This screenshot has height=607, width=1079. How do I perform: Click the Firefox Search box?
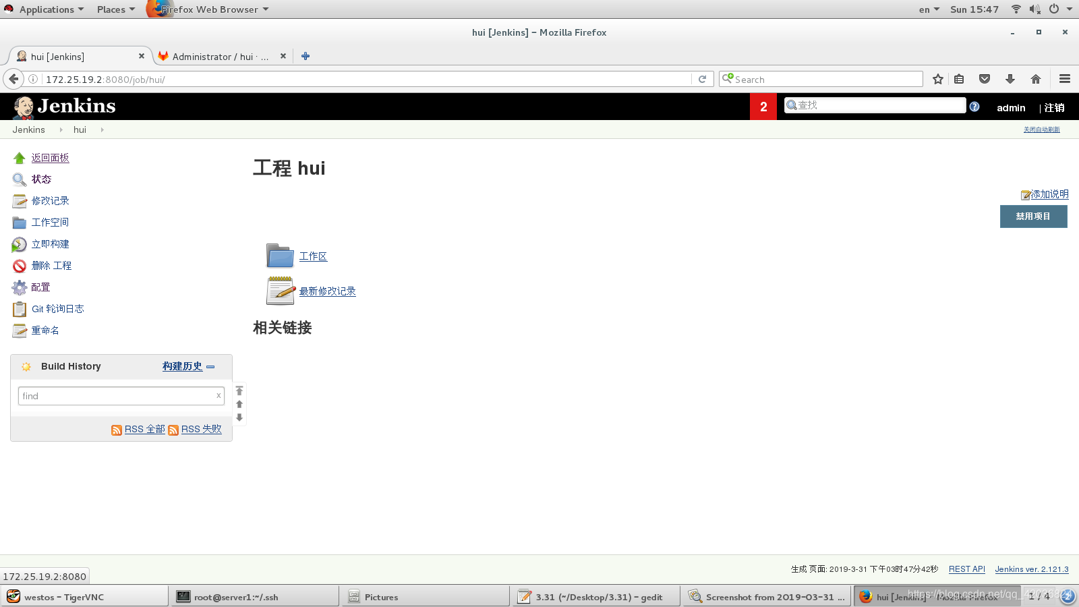tap(821, 79)
